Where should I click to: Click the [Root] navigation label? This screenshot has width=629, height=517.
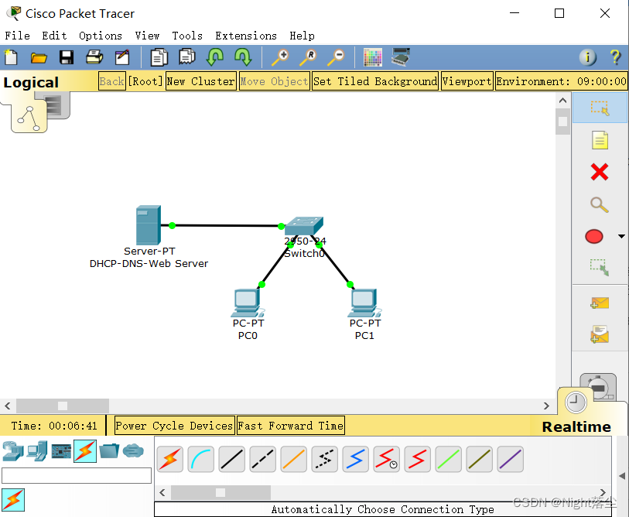[145, 81]
